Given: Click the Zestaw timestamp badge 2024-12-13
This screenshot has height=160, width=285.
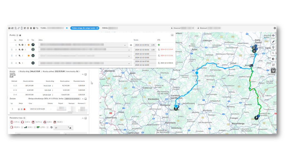Looking at the screenshot, I should tap(72, 99).
